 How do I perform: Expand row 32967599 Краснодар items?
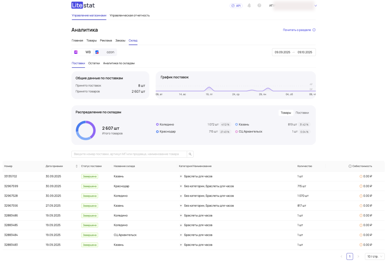point(181,186)
